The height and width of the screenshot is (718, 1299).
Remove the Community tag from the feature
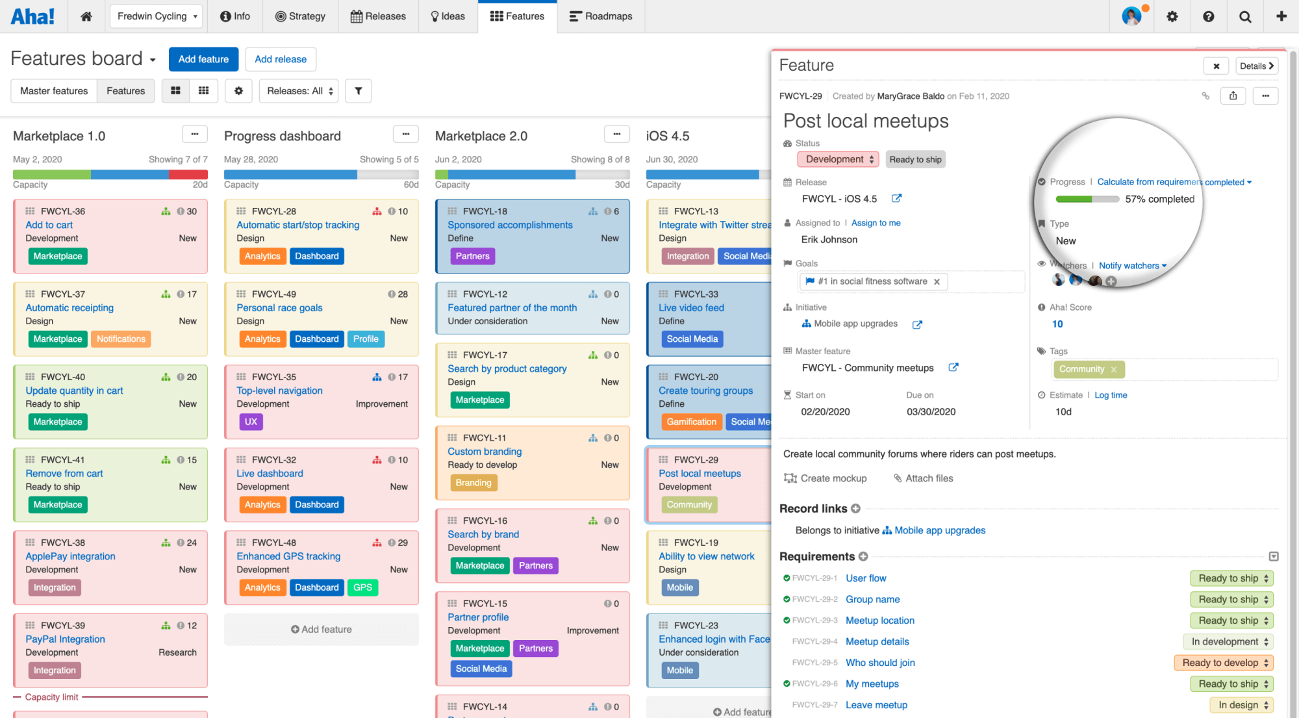1113,369
